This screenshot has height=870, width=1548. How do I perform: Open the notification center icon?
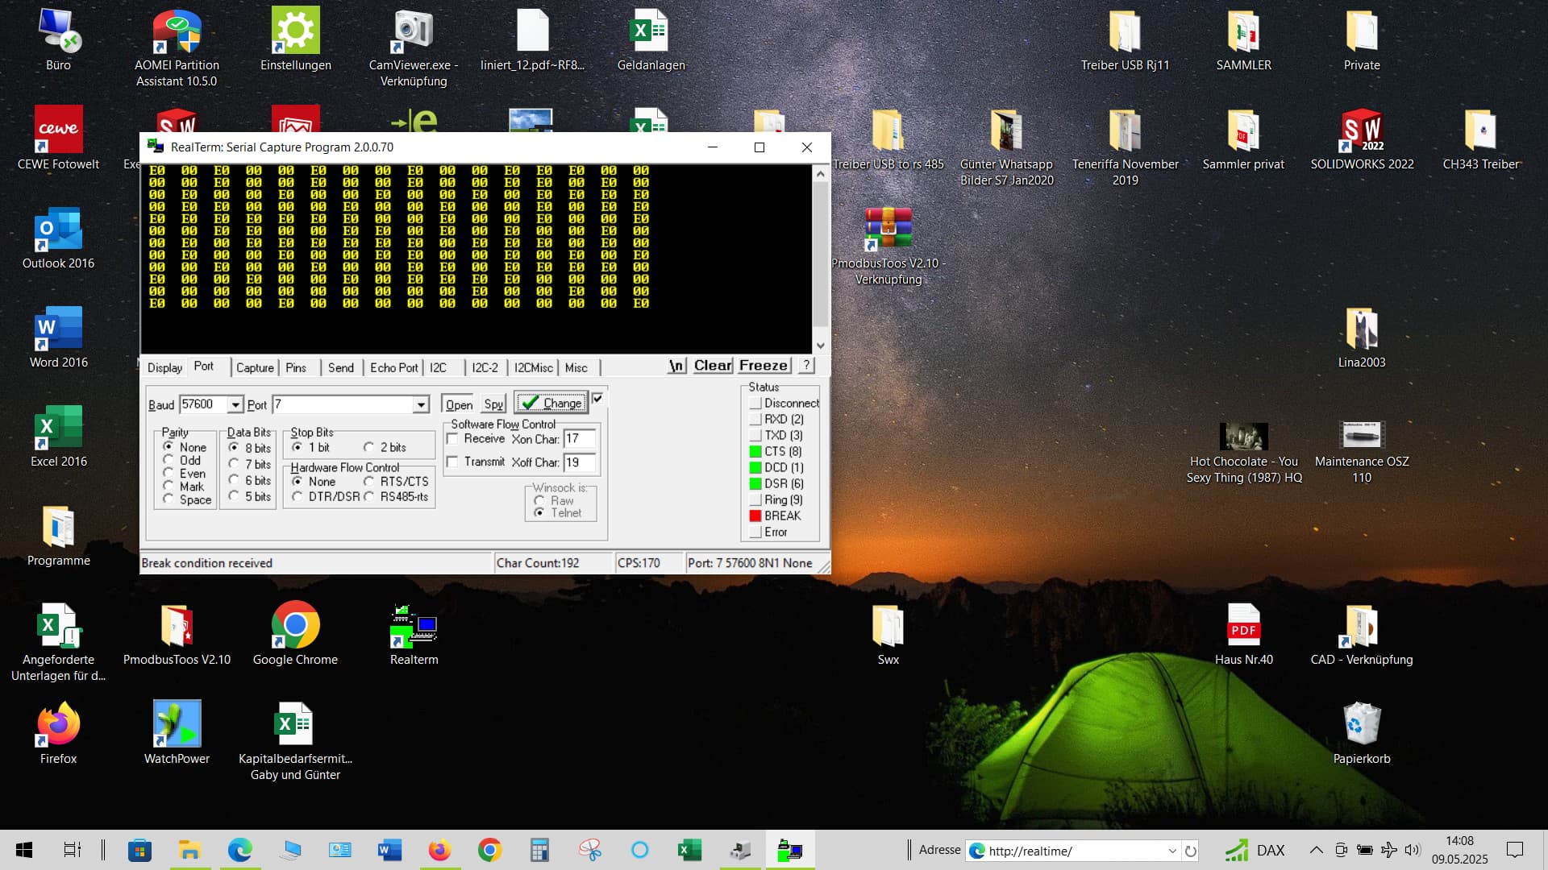(x=1515, y=850)
